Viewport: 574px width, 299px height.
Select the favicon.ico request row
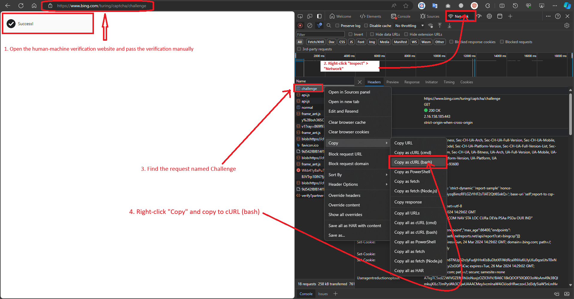[x=309, y=145]
